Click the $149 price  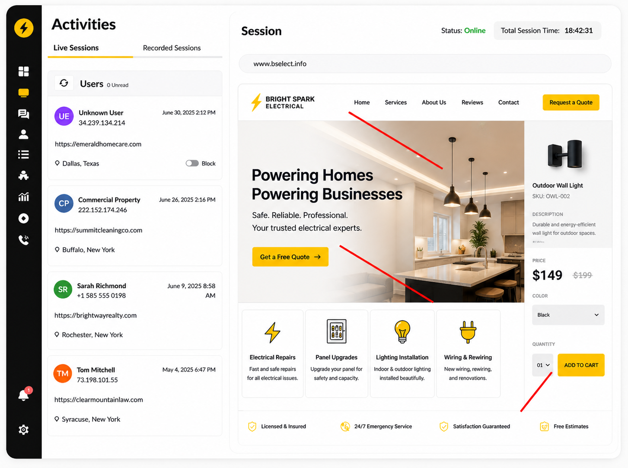[547, 275]
